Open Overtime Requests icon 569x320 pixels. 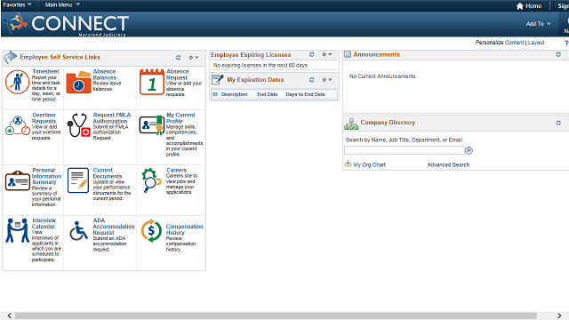(18, 125)
